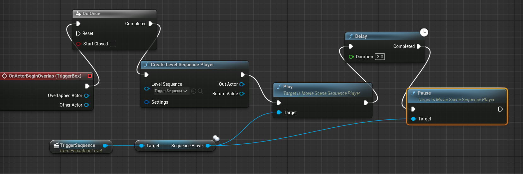Select the Play node title
The width and height of the screenshot is (523, 174).
click(288, 87)
